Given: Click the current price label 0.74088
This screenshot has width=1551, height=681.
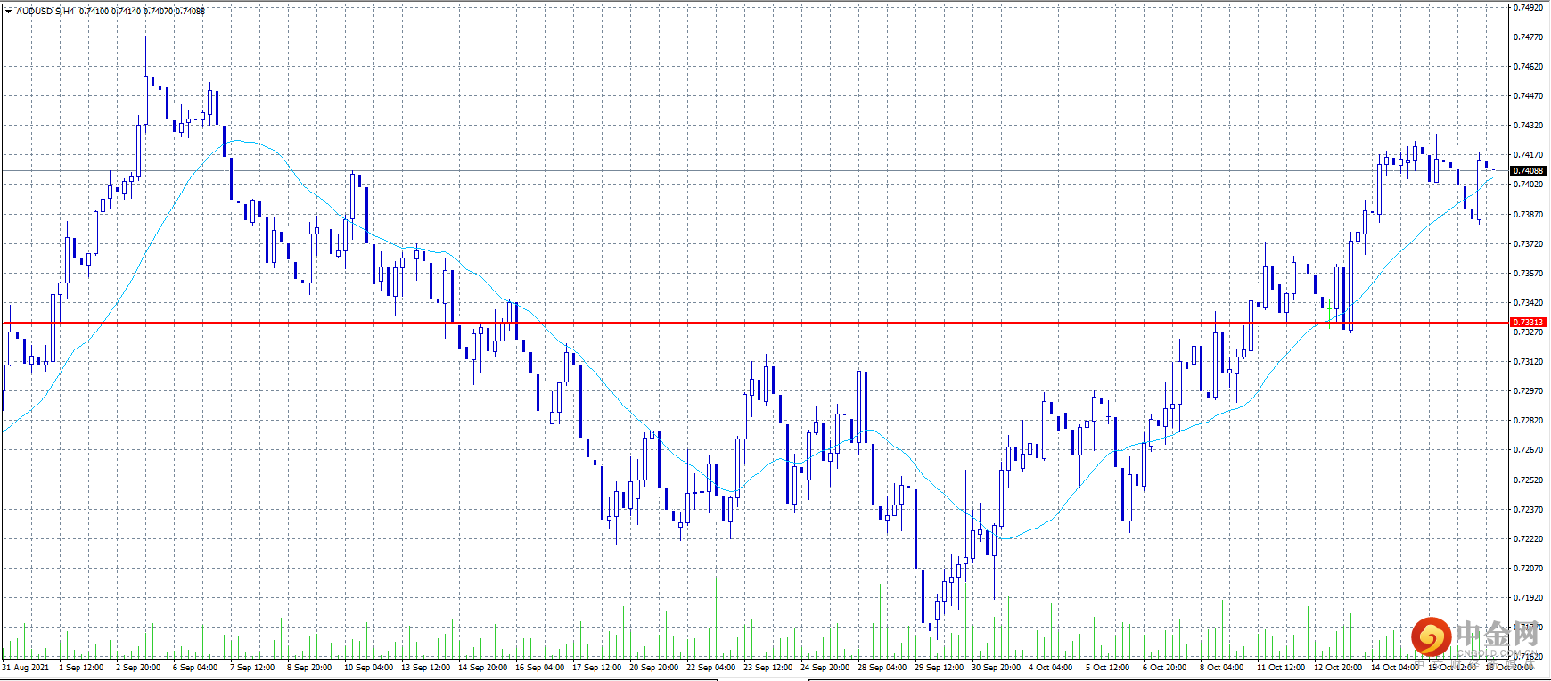Looking at the screenshot, I should click(1528, 170).
